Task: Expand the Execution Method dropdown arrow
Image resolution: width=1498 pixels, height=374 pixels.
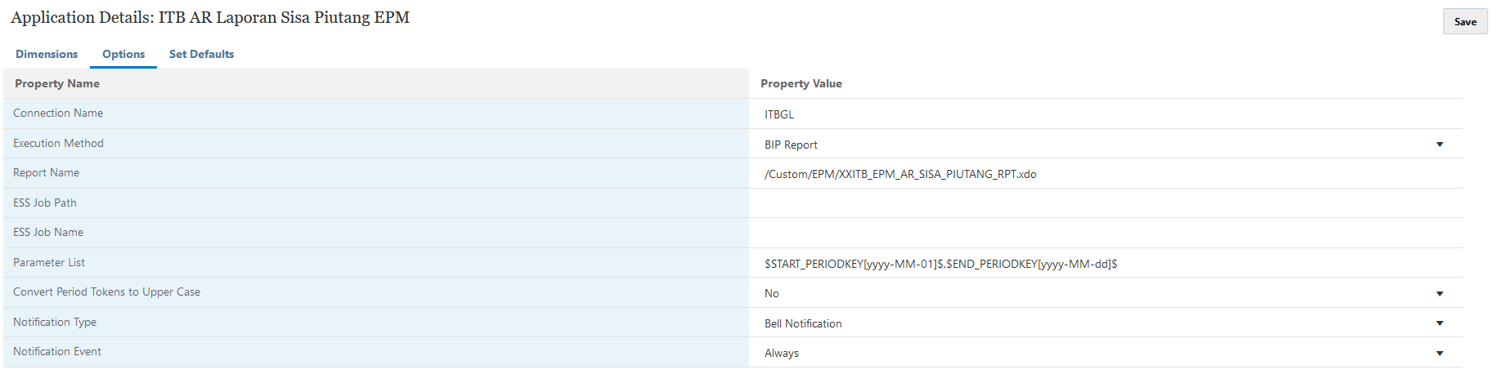Action: 1439,145
